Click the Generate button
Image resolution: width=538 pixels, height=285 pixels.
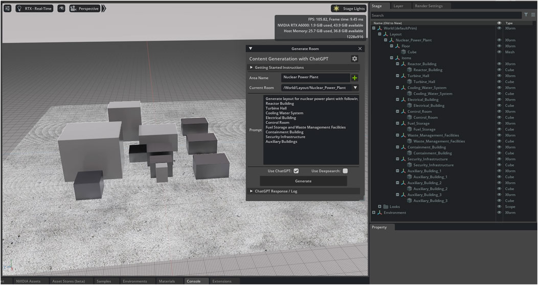(x=303, y=181)
